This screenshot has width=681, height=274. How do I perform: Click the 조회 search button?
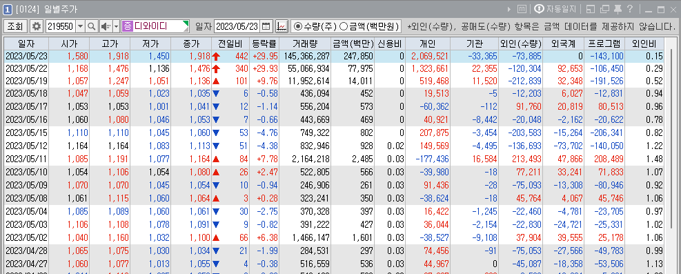coord(16,26)
